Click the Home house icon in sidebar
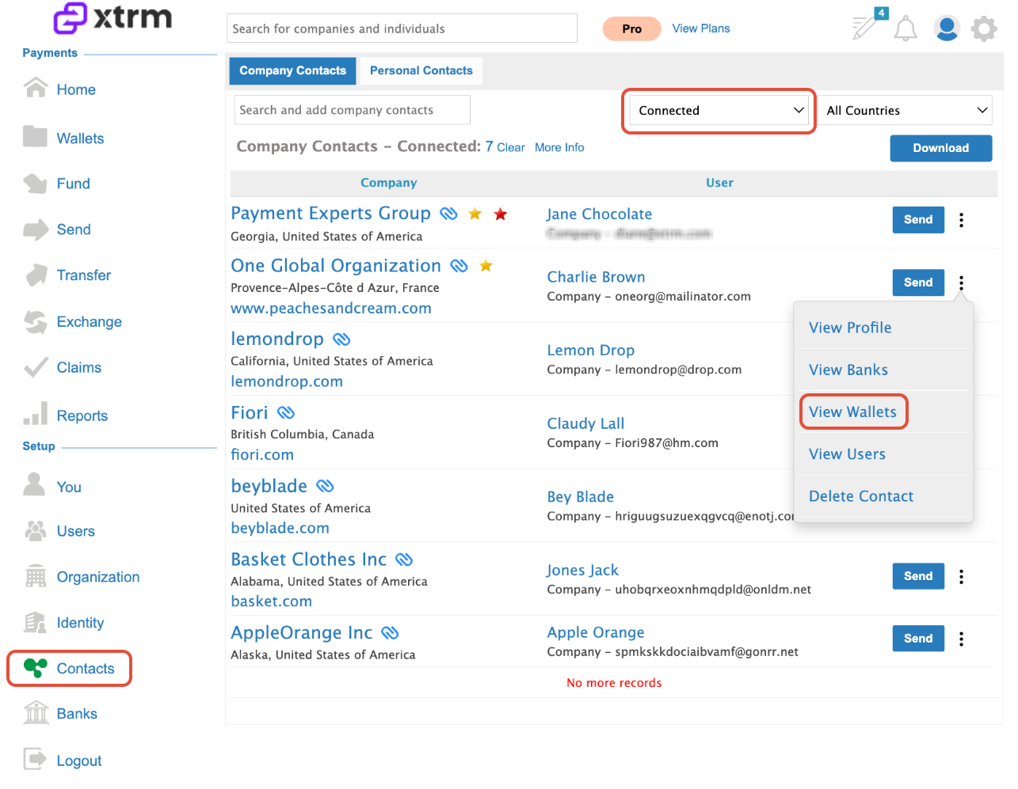Screen dimensions: 1018x789 36,87
